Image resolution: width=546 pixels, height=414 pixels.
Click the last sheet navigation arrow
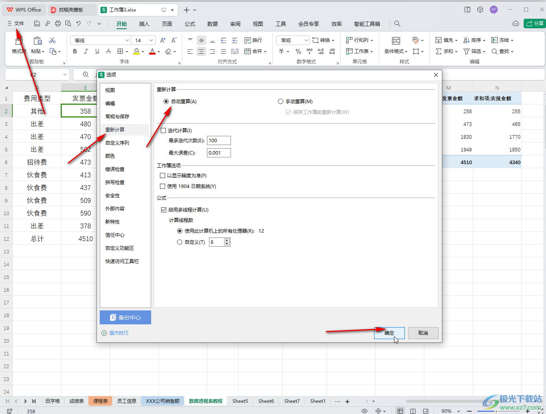point(34,401)
